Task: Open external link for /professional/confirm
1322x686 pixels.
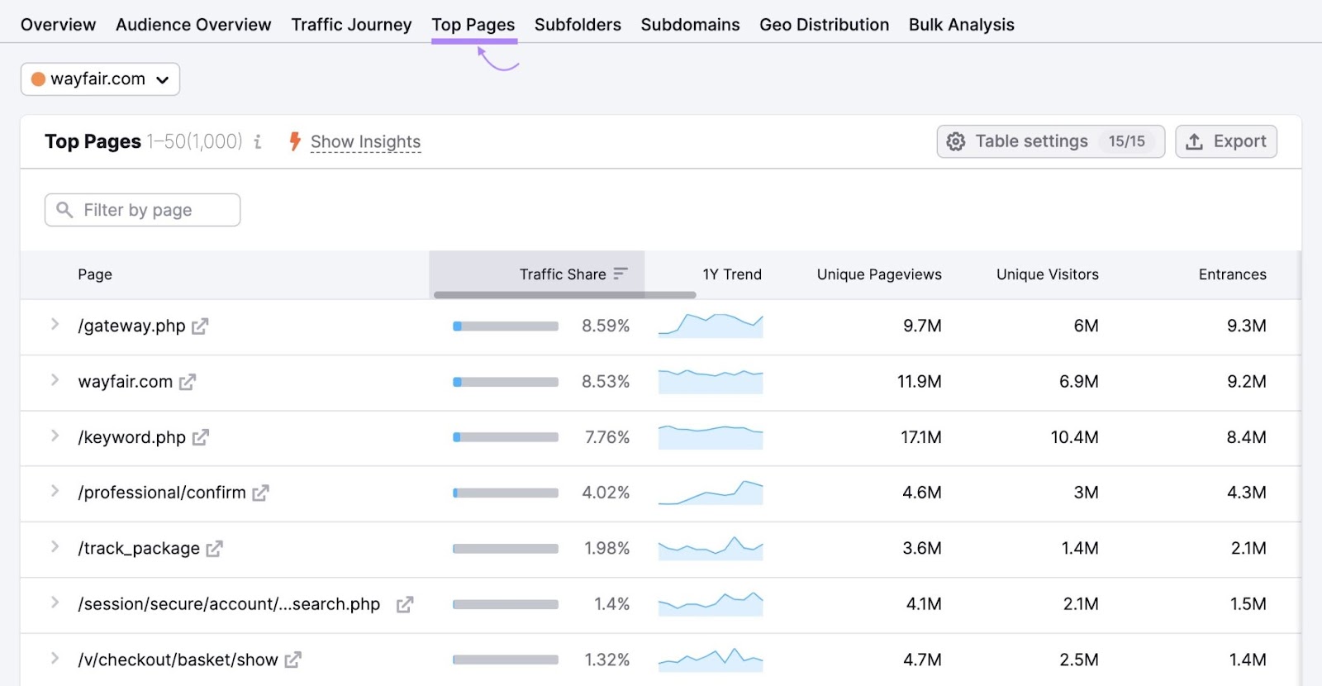Action: (261, 493)
